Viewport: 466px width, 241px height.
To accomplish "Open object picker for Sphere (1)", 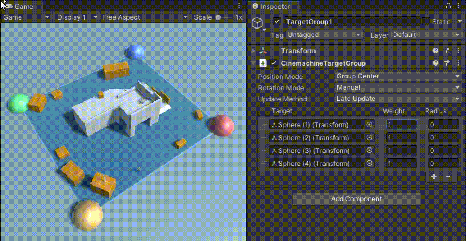I will click(369, 124).
